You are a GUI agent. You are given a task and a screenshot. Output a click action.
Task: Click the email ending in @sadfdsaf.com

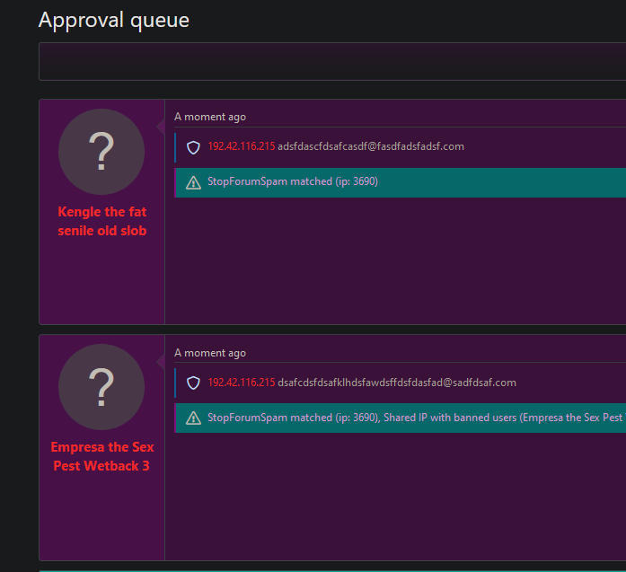point(397,383)
